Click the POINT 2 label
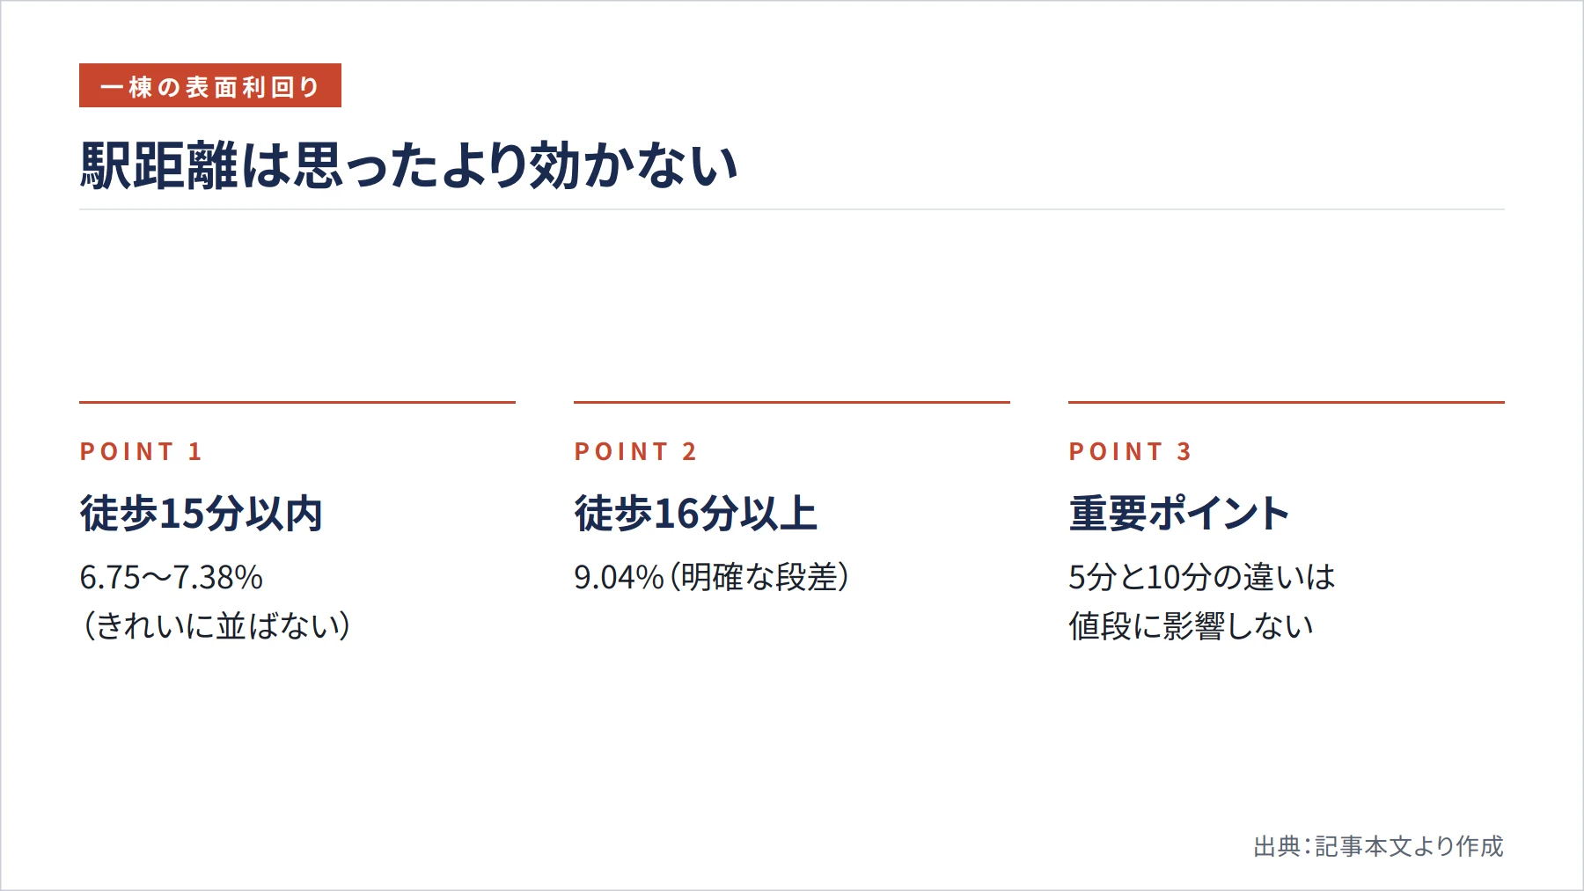 (x=635, y=452)
